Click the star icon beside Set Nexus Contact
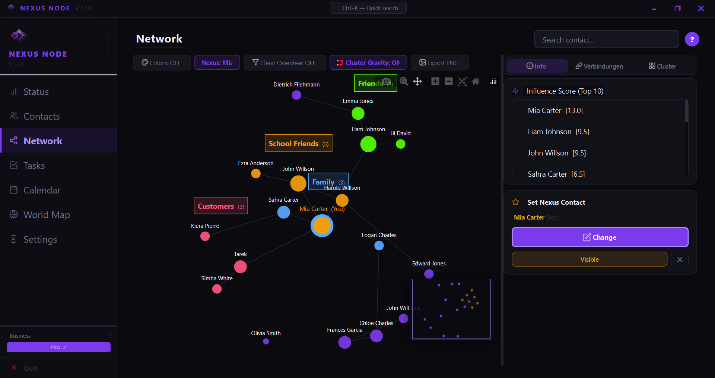 pyautogui.click(x=516, y=202)
